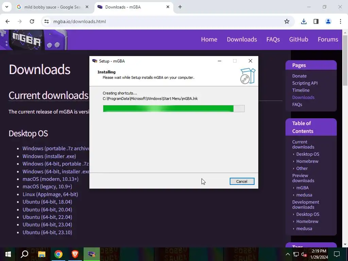Open FAQs link in Pages sidebar
This screenshot has height=261, width=348.
coord(297,104)
